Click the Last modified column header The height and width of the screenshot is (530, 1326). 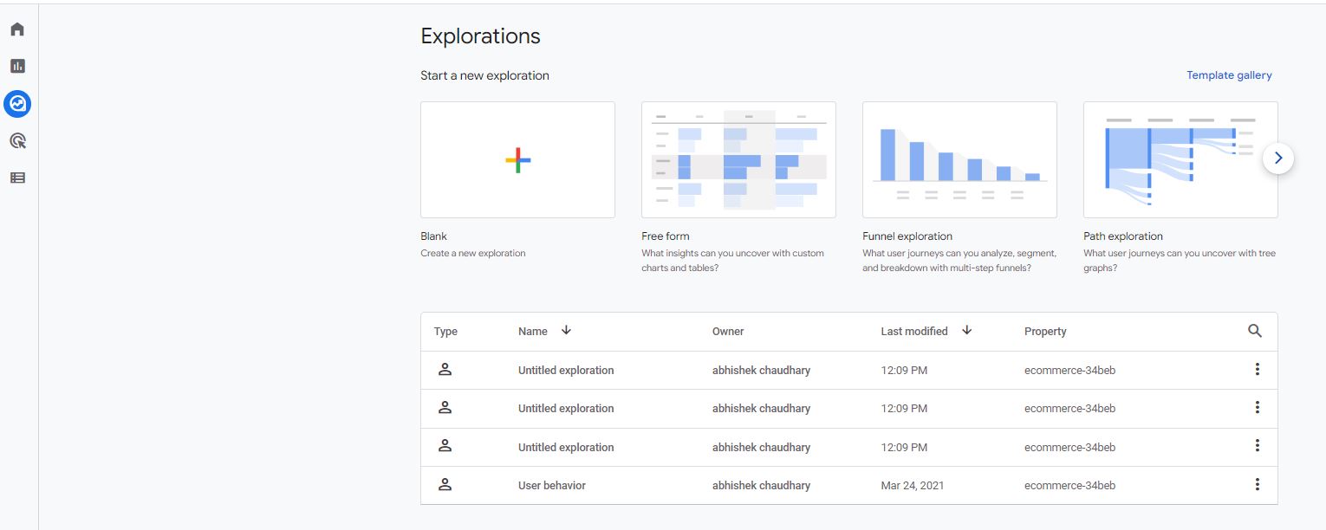(914, 332)
